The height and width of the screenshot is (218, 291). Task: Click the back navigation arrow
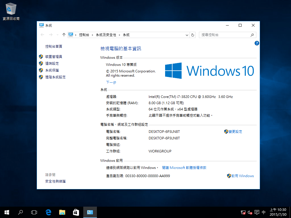point(42,35)
